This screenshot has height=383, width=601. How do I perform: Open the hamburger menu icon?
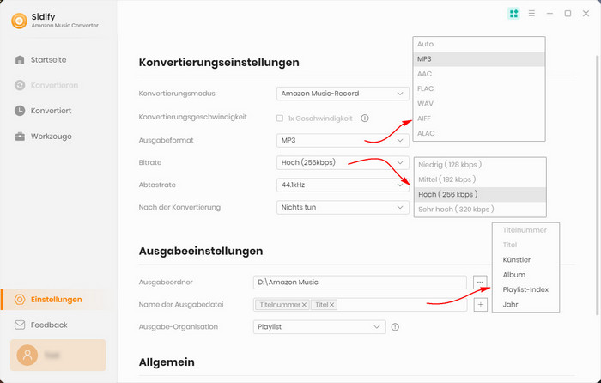click(x=531, y=14)
